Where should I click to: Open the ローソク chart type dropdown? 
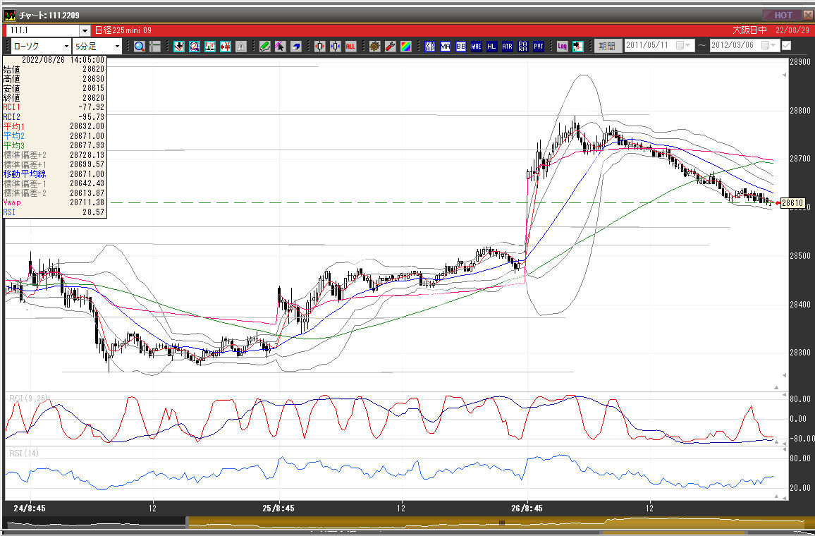click(65, 47)
